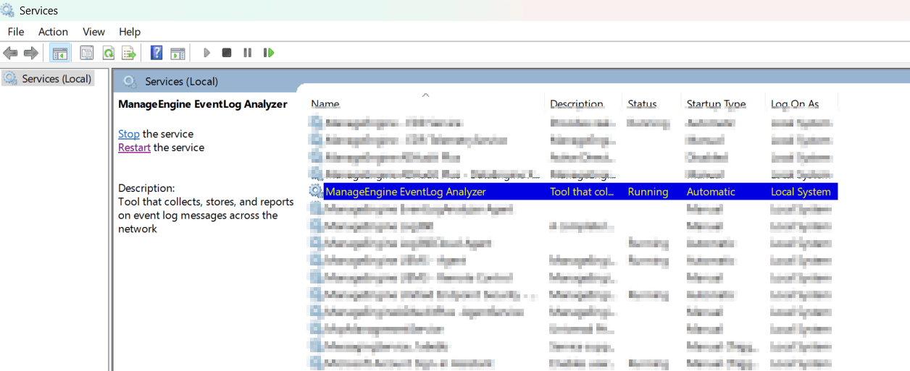Toggle the Show/Hide Console Tree button
This screenshot has height=371, width=910.
pos(59,53)
